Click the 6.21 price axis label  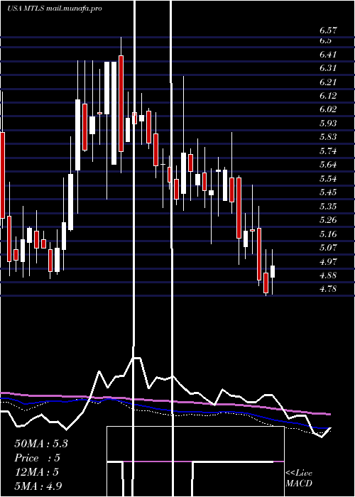tap(328, 82)
